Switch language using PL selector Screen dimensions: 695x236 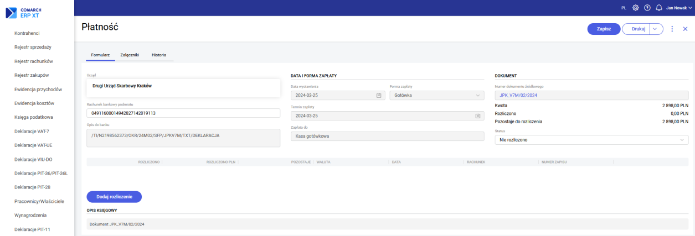pos(624,8)
